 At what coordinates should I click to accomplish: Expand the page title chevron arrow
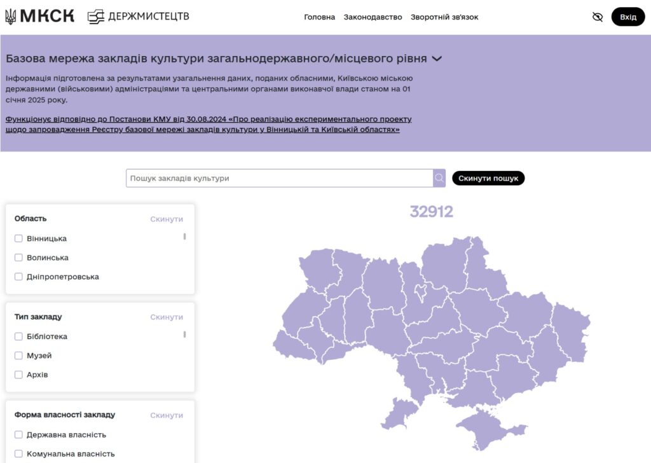[x=437, y=59]
